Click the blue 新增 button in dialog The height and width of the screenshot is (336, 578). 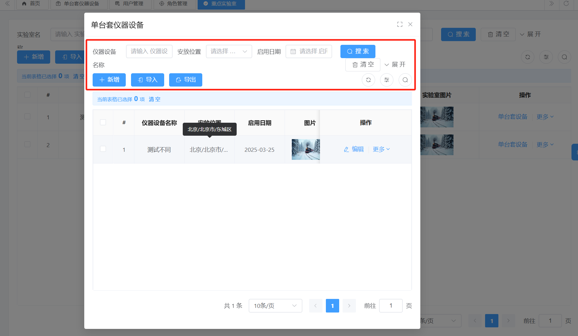pyautogui.click(x=109, y=80)
